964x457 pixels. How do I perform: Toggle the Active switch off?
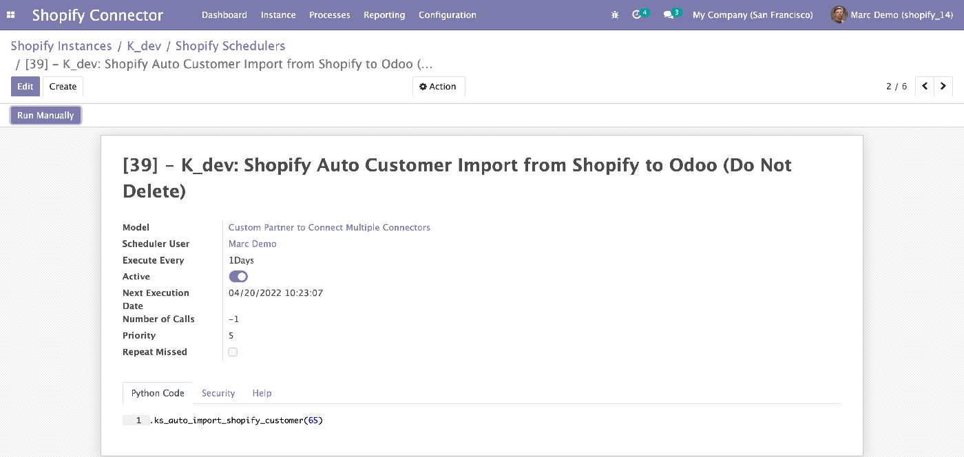238,277
